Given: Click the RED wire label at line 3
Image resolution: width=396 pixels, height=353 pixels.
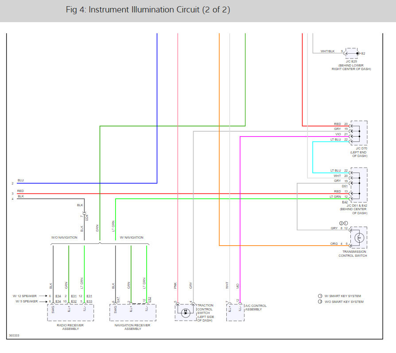Looking at the screenshot, I should pos(20,191).
